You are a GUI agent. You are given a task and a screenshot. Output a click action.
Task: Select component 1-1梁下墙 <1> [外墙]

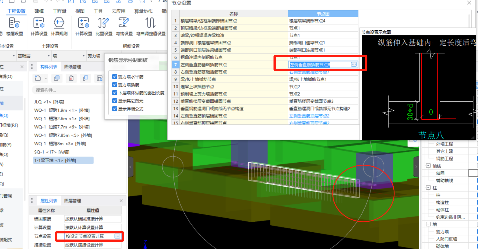pos(63,160)
